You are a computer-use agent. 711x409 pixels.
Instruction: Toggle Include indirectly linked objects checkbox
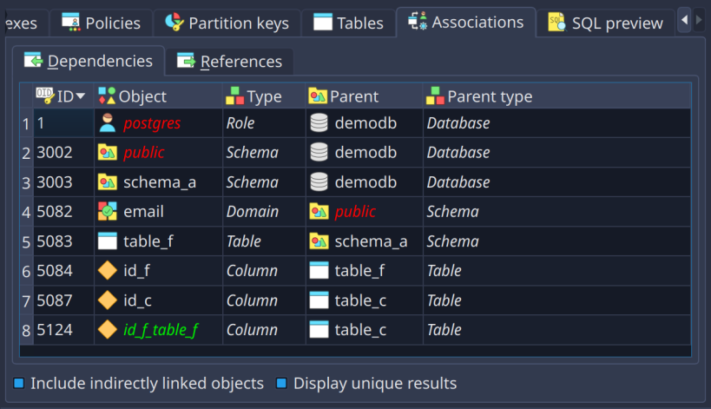[x=19, y=383]
